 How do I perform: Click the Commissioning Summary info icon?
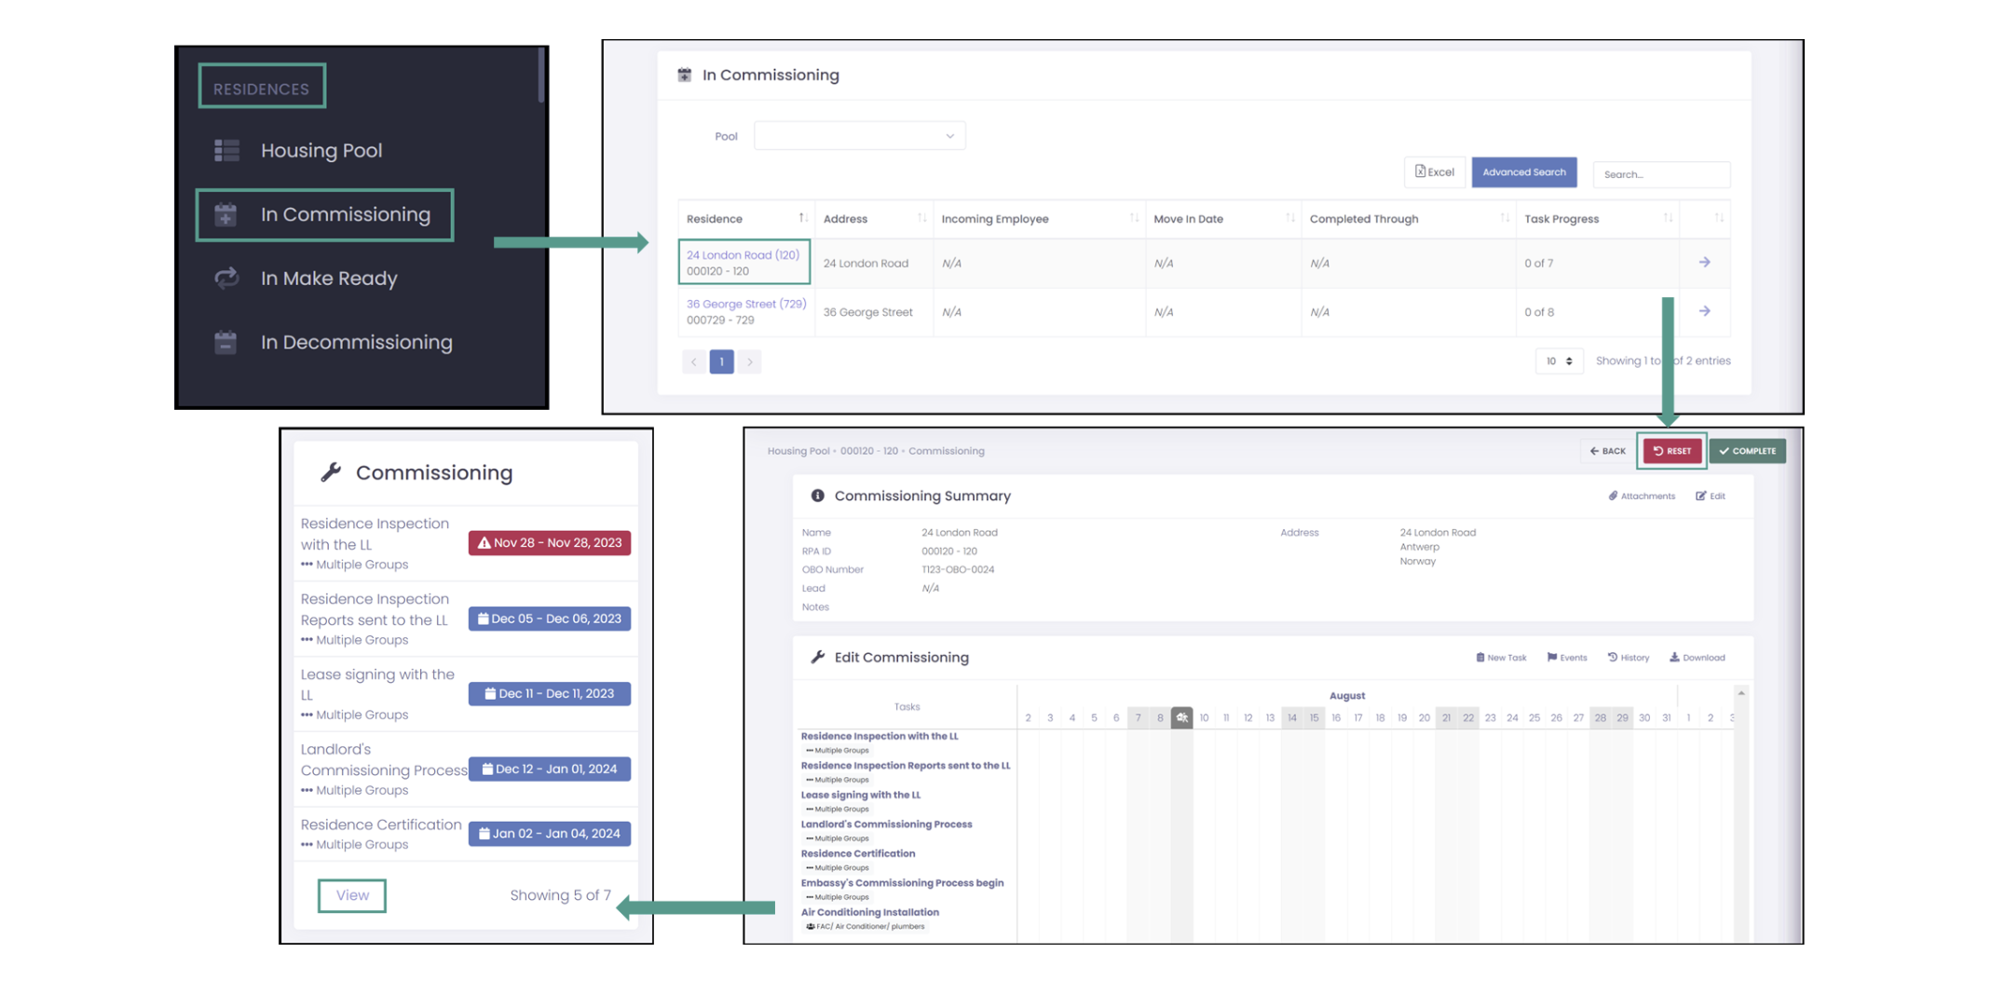click(x=817, y=496)
